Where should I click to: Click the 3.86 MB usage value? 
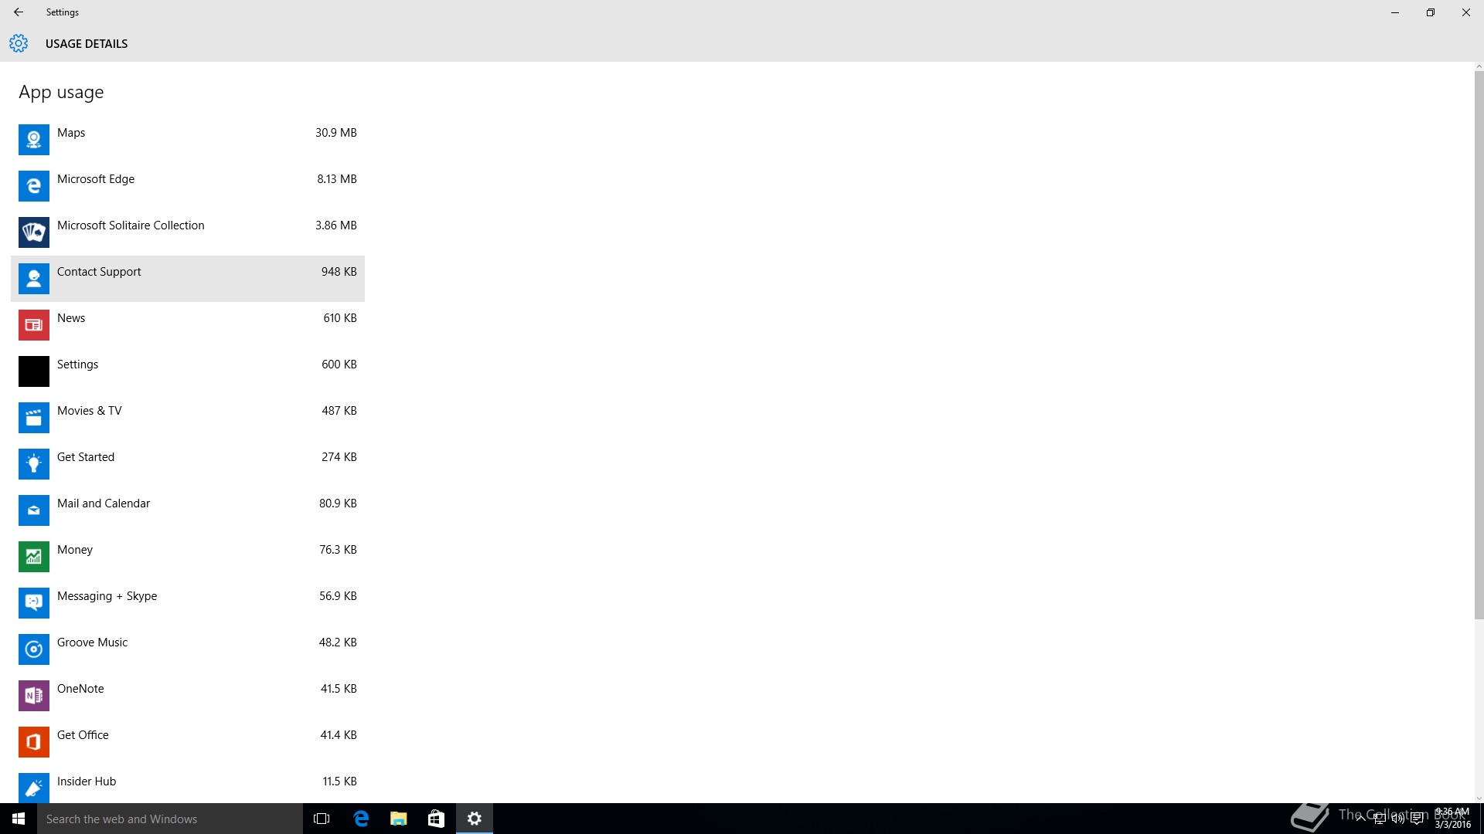pyautogui.click(x=335, y=225)
